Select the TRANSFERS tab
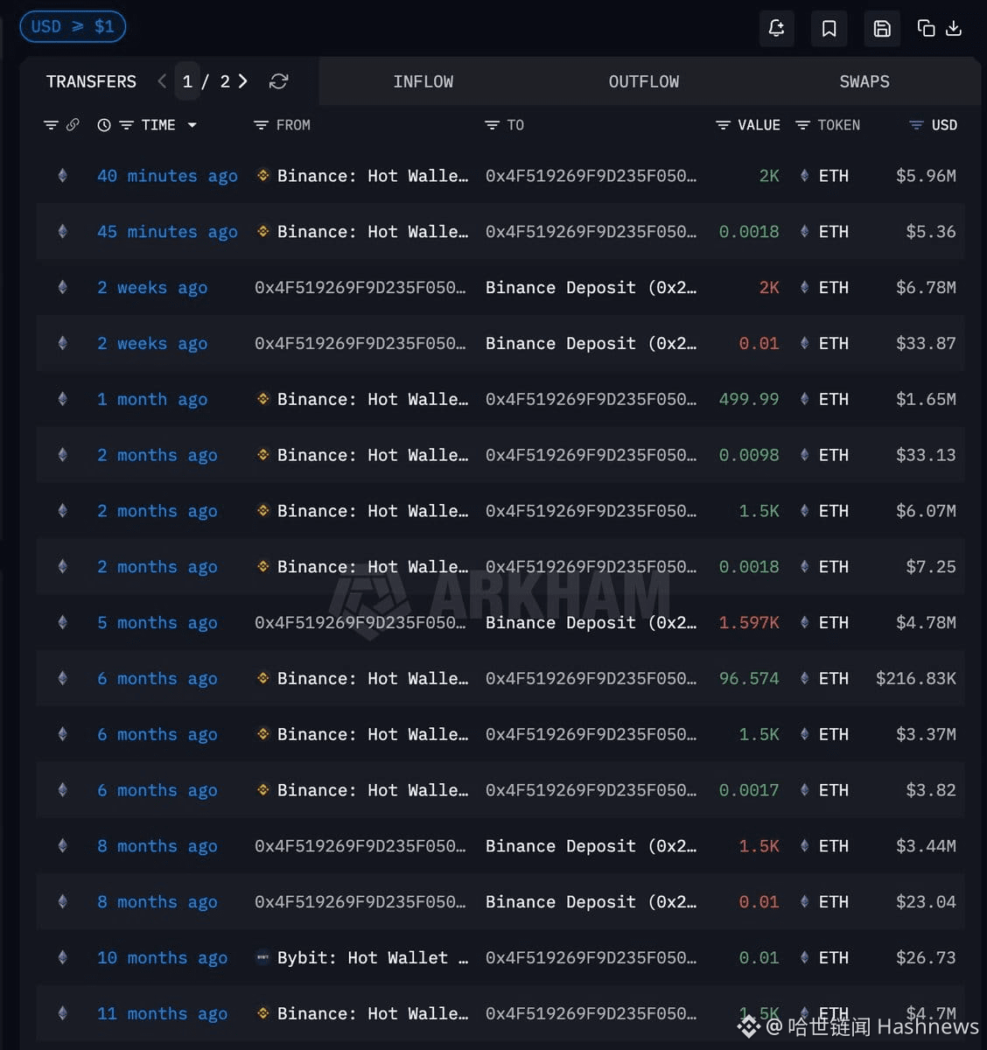The height and width of the screenshot is (1050, 987). pos(91,81)
